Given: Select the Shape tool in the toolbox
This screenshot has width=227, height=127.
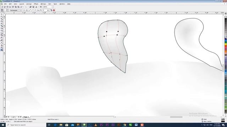Looking at the screenshot, I should pos(1,17).
